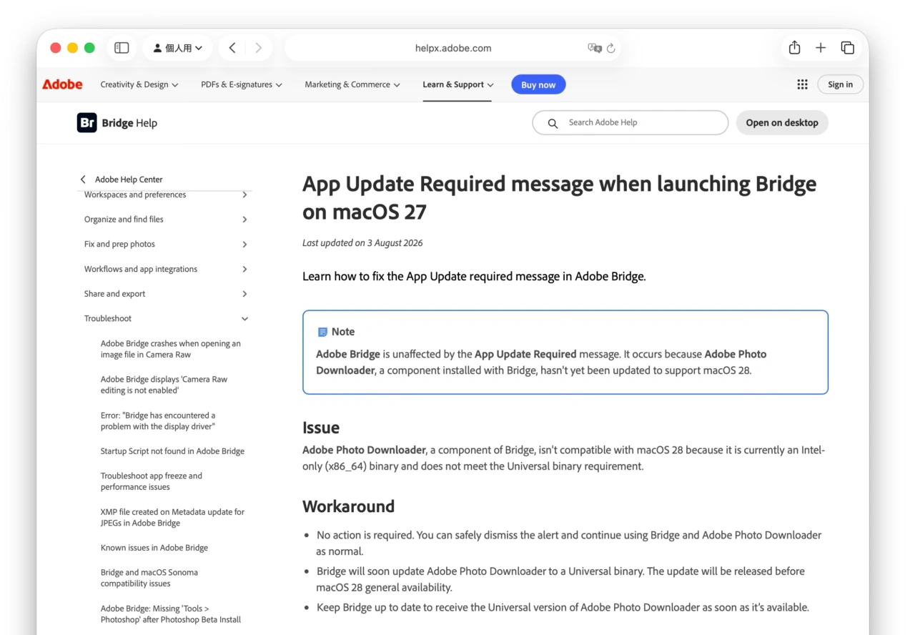Click Open on desktop button
The width and height of the screenshot is (915, 635).
pos(782,123)
